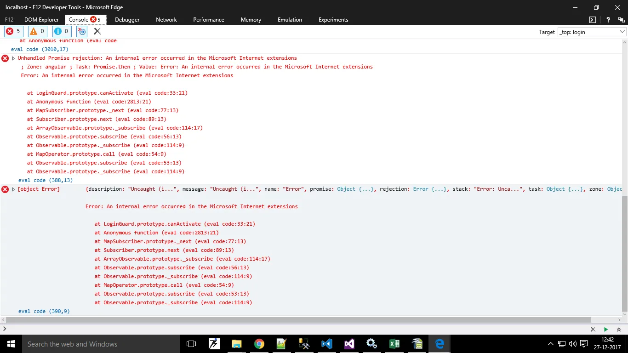This screenshot has height=353, width=628.
Task: Inspect the task Object {...} value
Action: [565, 189]
